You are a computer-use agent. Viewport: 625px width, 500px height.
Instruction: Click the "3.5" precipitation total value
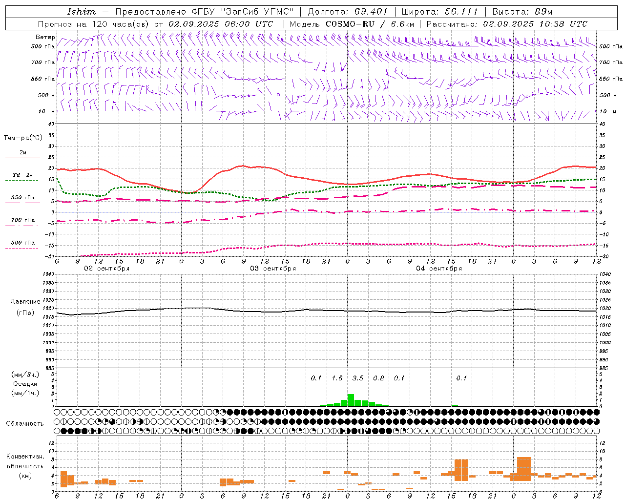pyautogui.click(x=358, y=378)
